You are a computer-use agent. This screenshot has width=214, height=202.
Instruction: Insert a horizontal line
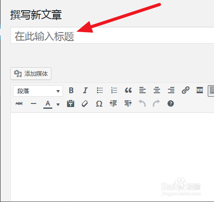pyautogui.click(x=34, y=103)
